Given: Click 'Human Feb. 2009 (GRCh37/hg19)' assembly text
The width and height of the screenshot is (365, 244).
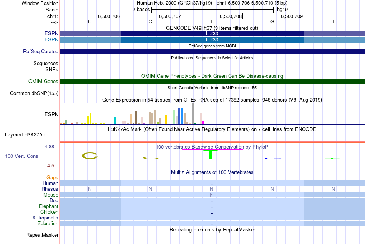Looking at the screenshot, I should tap(174, 3).
